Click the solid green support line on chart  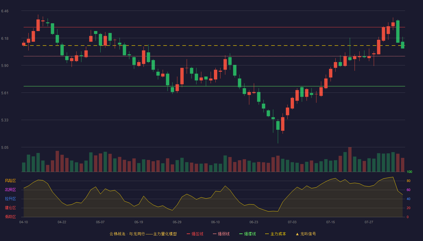coord(214,86)
